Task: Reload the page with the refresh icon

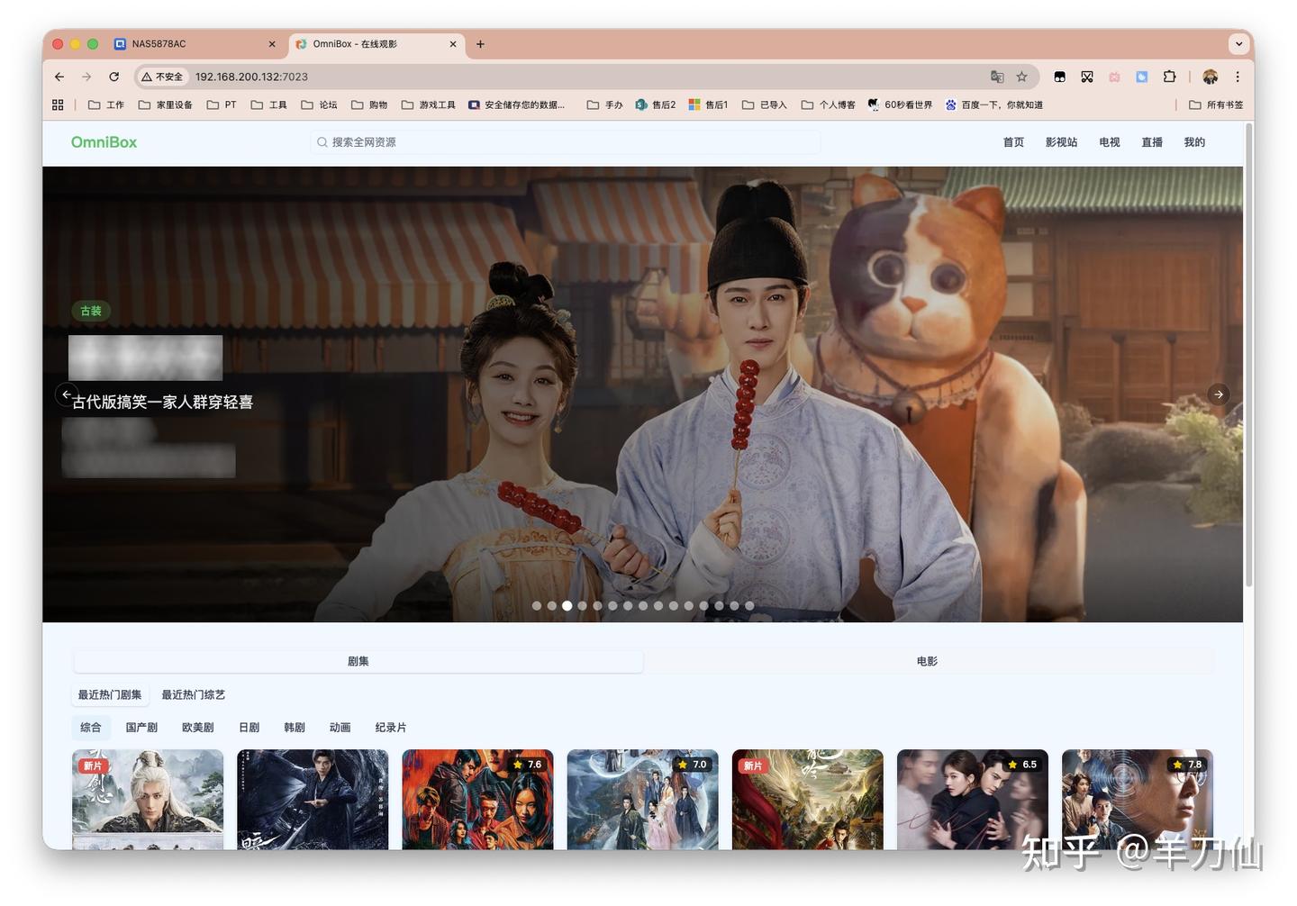Action: (113, 77)
